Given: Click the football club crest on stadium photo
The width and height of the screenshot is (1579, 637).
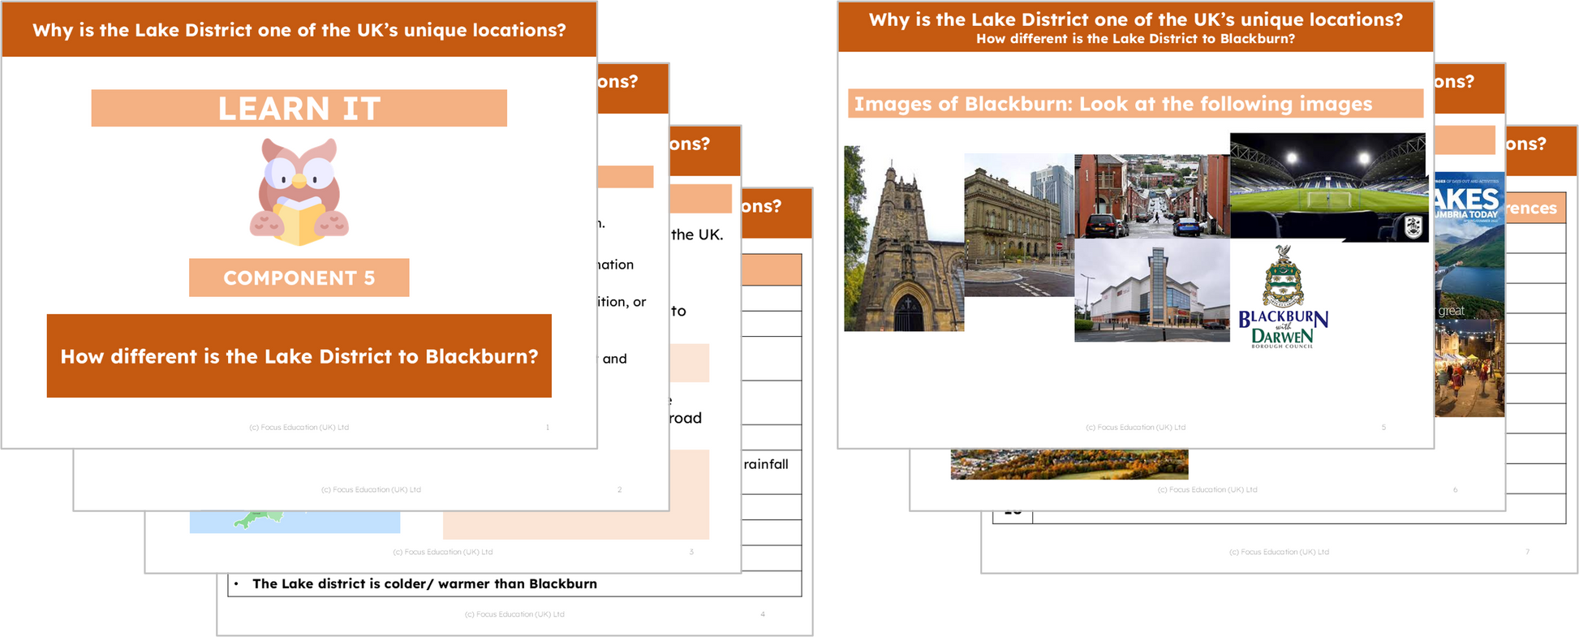Looking at the screenshot, I should [x=1413, y=226].
